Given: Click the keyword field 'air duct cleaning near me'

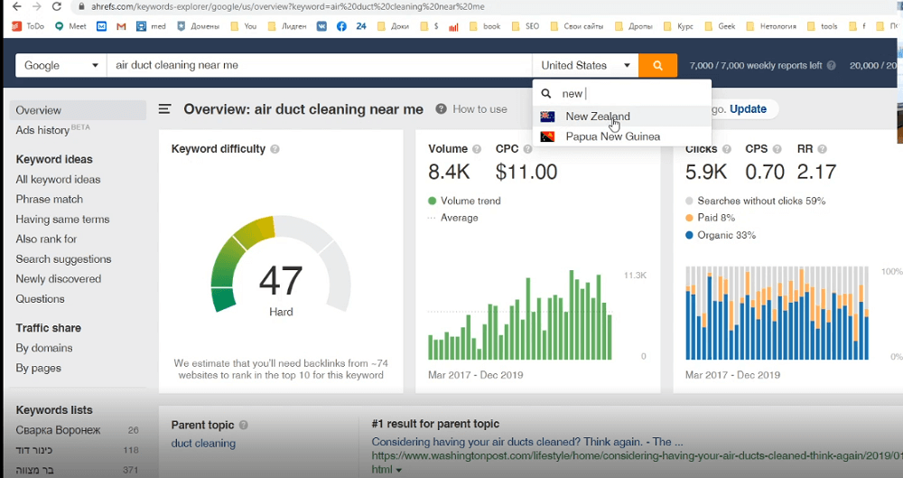Looking at the screenshot, I should (x=319, y=65).
